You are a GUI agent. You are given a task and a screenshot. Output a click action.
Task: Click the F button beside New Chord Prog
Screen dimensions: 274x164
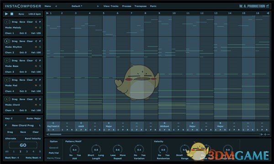6,125
